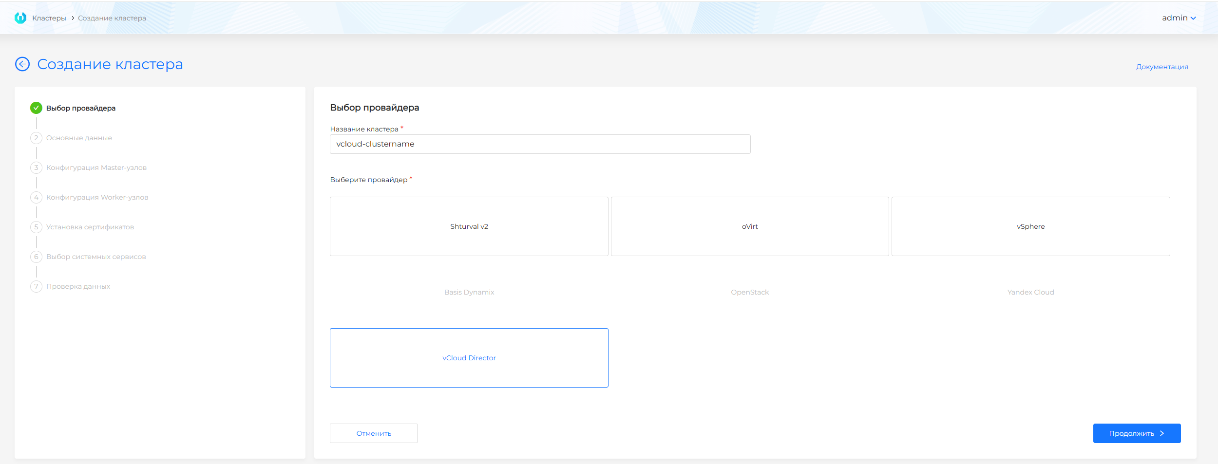Viewport: 1218px width, 464px height.
Task: Select the Shturval v2 provider card
Action: (x=469, y=226)
